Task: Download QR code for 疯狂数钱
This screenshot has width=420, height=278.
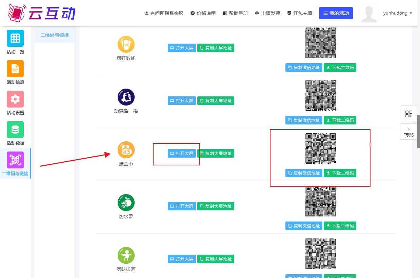Action: (340, 67)
